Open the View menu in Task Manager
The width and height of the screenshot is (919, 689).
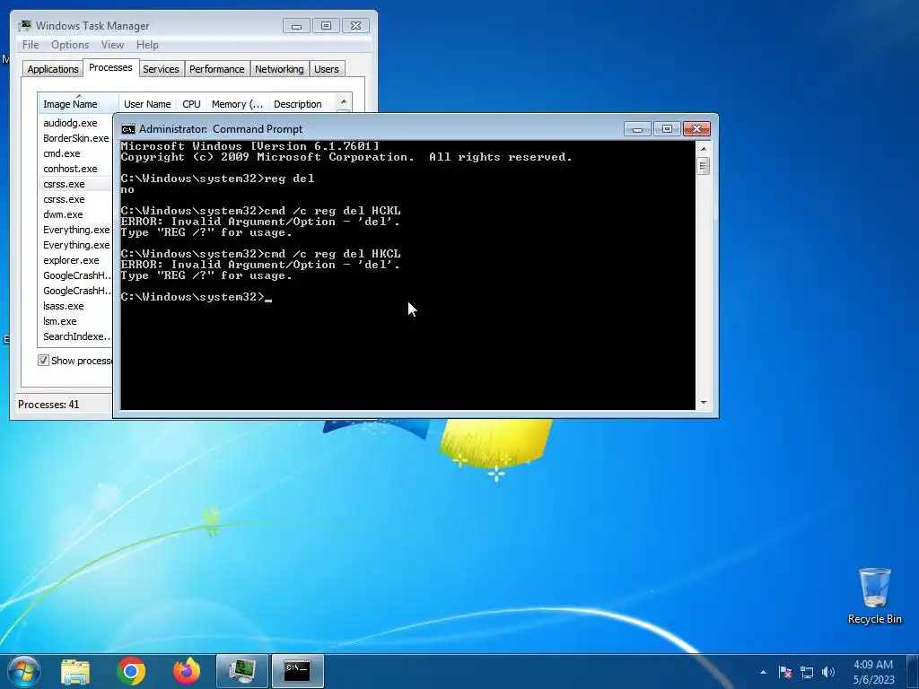(112, 45)
